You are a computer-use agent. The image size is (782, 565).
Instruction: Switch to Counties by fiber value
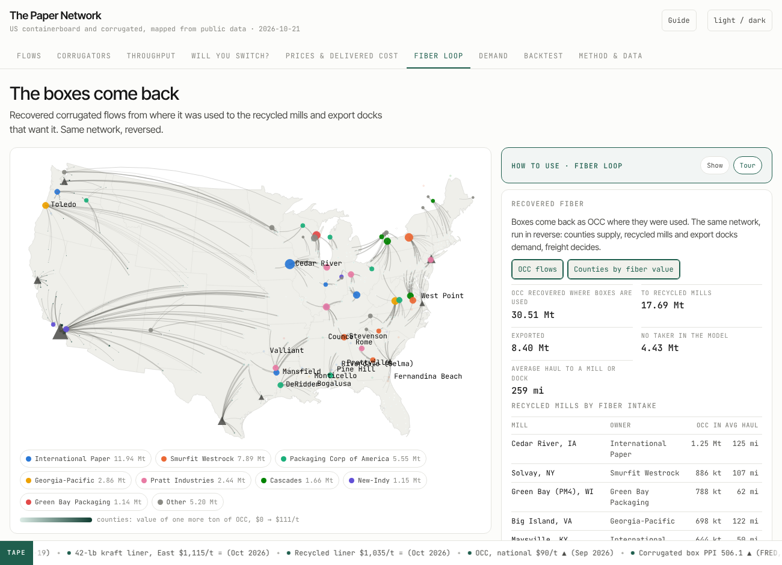tap(624, 269)
